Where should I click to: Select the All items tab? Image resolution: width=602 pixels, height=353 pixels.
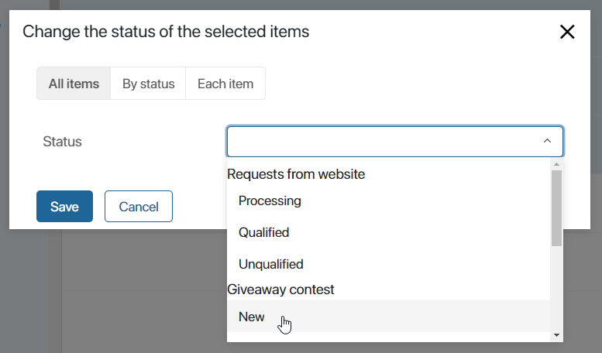click(74, 84)
